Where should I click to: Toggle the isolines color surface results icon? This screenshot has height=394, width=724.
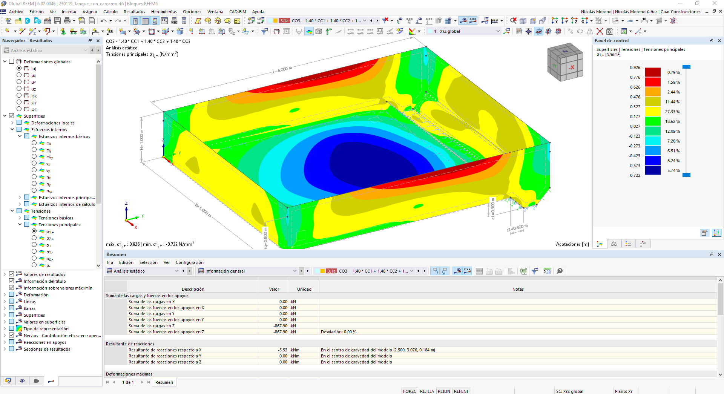pyautogui.click(x=309, y=31)
